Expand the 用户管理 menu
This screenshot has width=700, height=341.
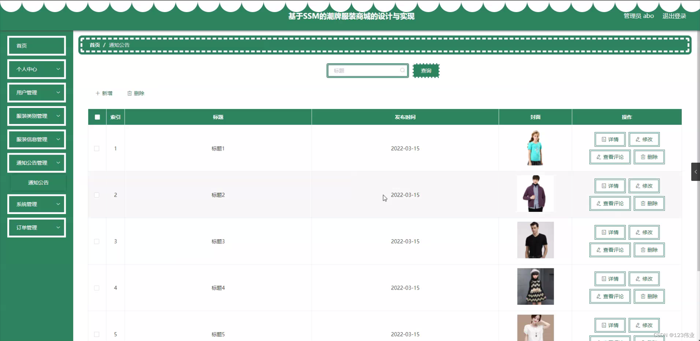coord(36,92)
